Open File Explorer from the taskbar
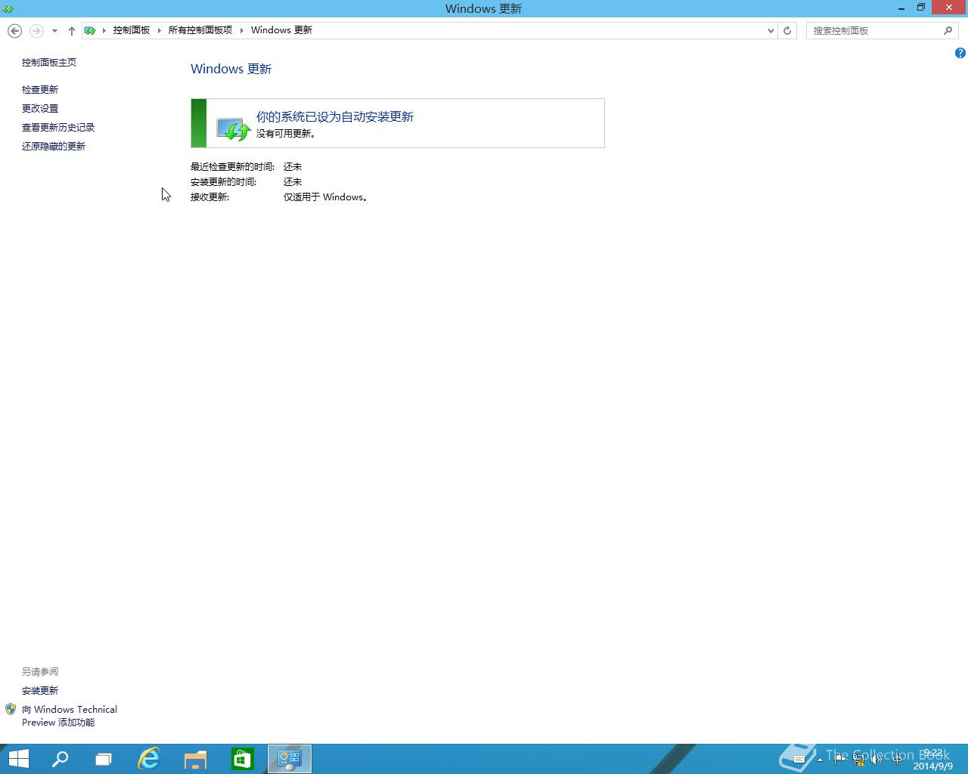Viewport: 968px width, 774px height. point(196,759)
